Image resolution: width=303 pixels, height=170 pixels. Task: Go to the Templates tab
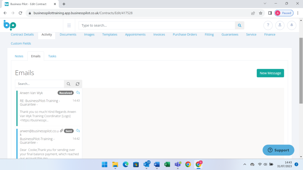click(110, 35)
